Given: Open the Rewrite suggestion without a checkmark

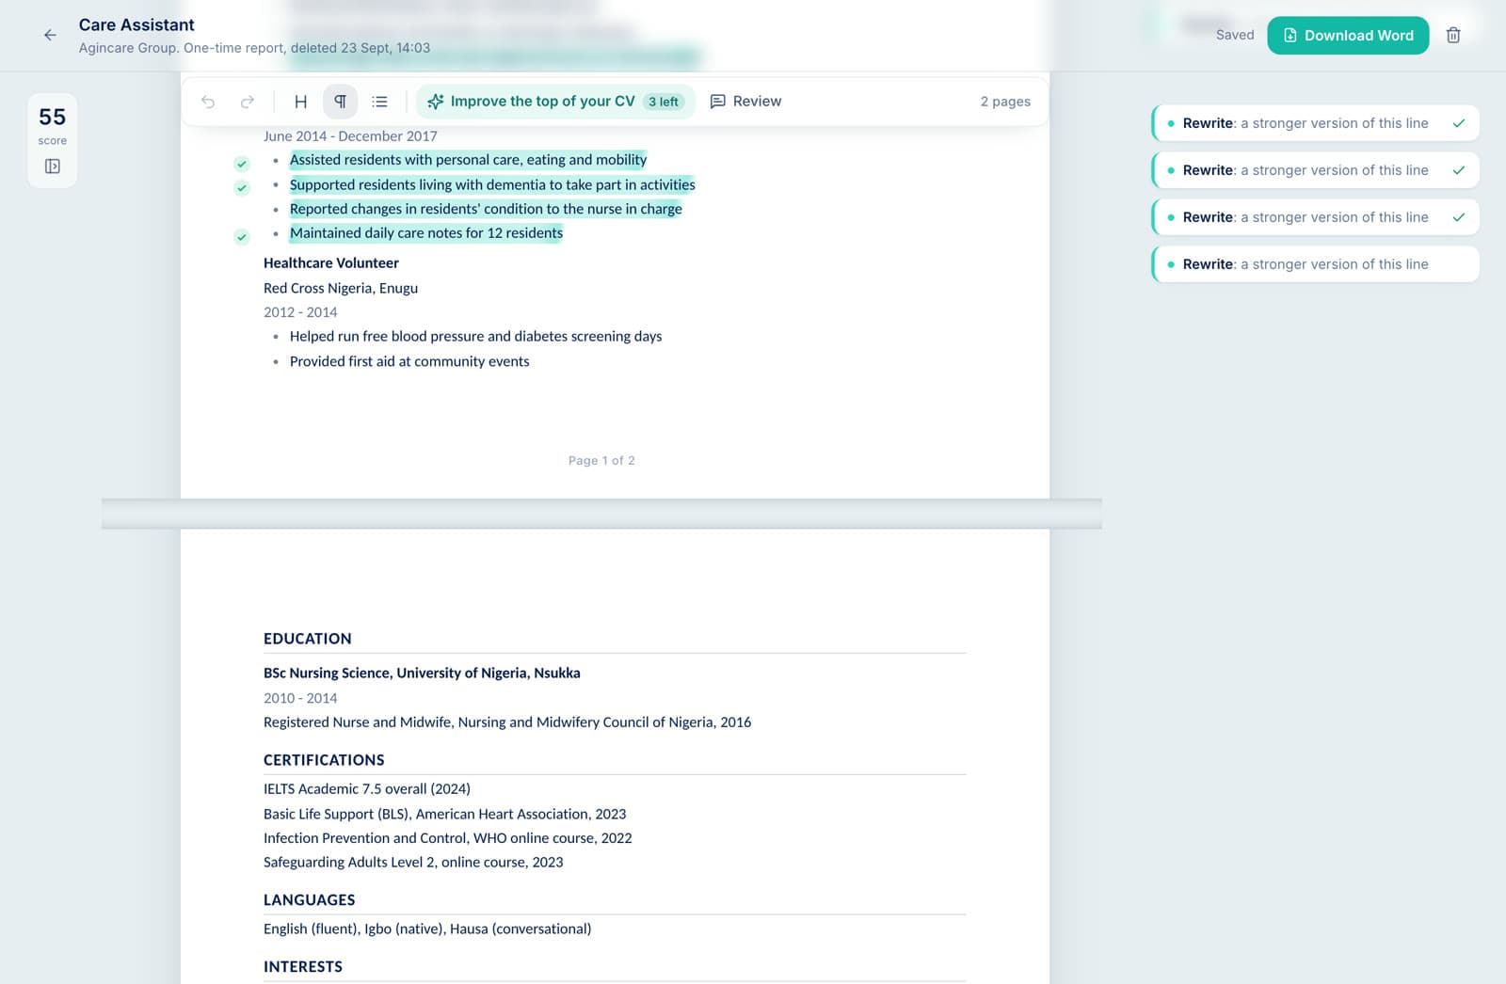Looking at the screenshot, I should click(1315, 264).
